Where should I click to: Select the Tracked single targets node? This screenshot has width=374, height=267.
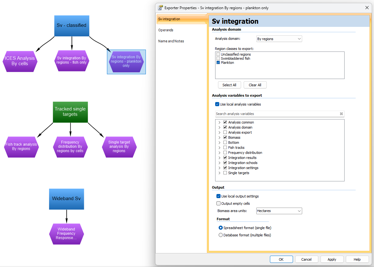point(70,112)
